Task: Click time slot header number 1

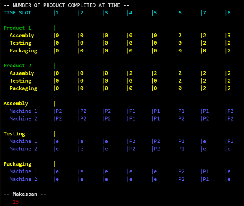Action: point(57,13)
